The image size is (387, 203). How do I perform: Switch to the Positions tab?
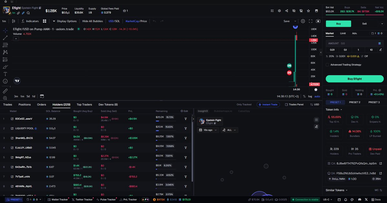click(25, 105)
